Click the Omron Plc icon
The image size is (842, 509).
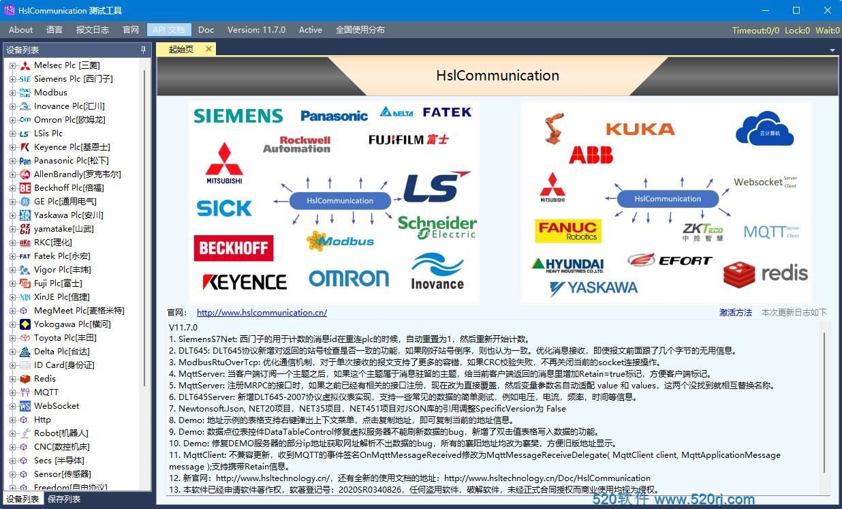25,120
